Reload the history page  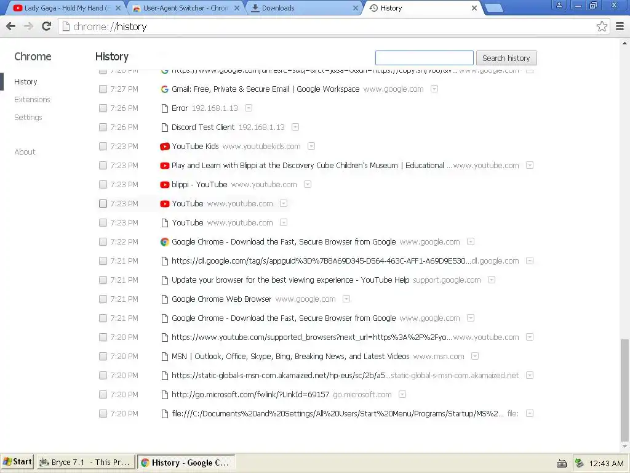[47, 26]
